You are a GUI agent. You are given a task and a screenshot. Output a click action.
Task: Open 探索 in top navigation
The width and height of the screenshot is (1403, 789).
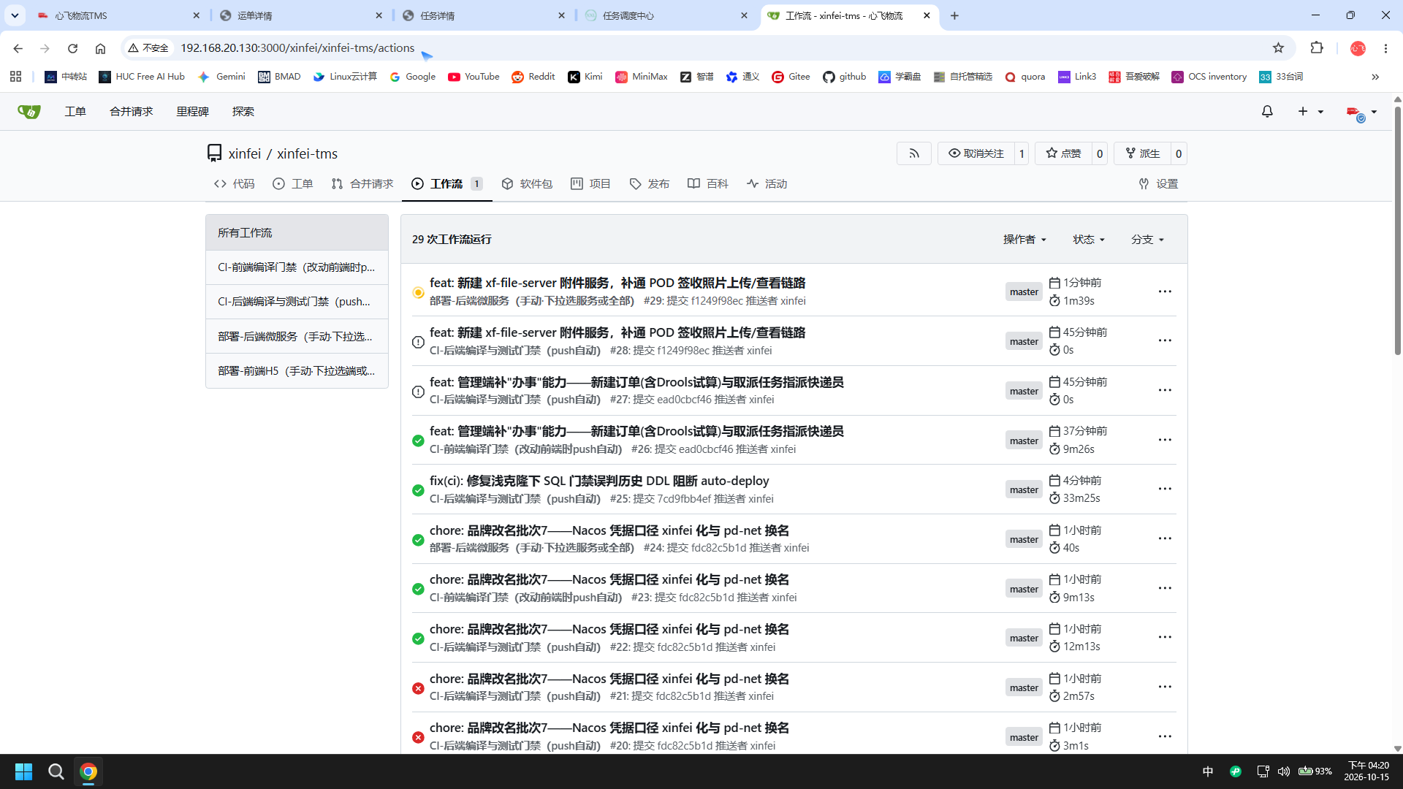click(243, 112)
